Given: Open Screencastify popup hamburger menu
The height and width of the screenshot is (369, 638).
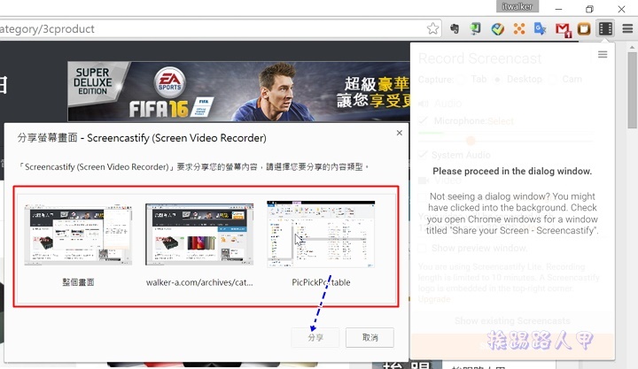Looking at the screenshot, I should point(603,55).
